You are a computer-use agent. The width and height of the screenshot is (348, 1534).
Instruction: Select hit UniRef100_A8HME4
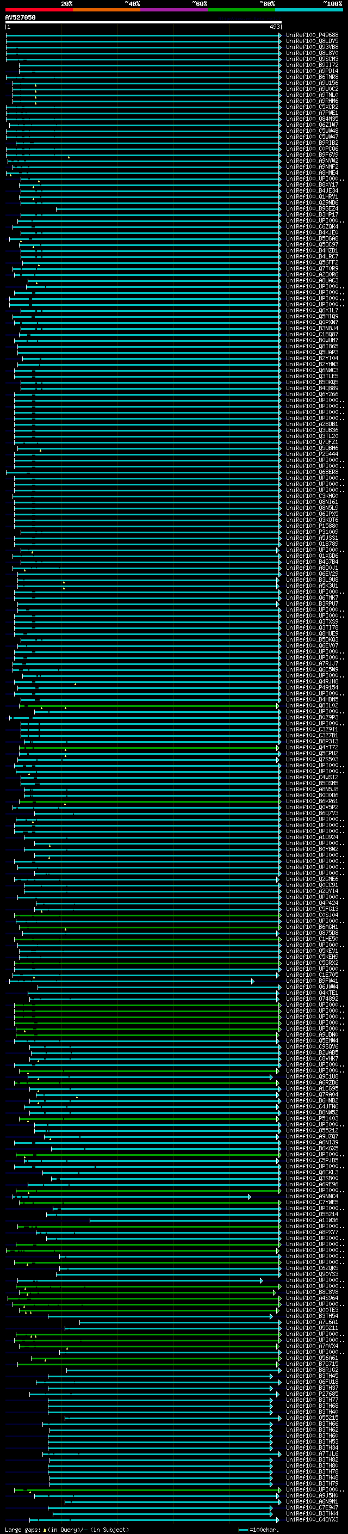pos(312,173)
